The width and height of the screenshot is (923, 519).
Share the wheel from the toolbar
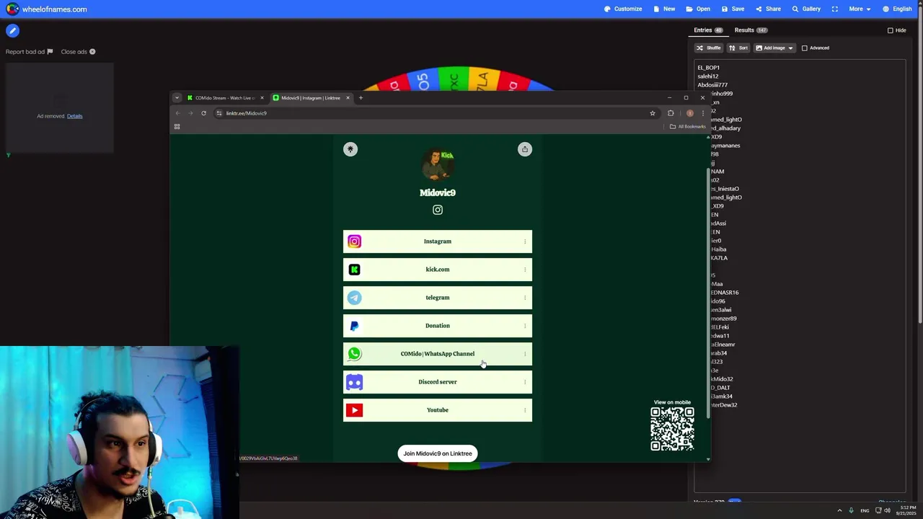click(768, 9)
